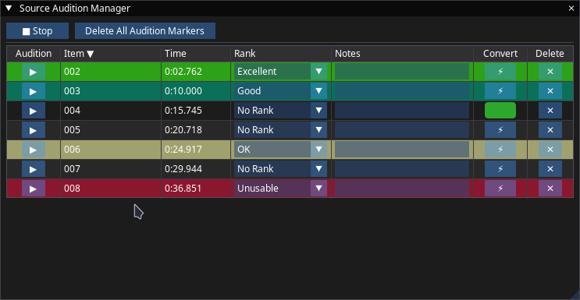Select item name 002

[x=72, y=72]
